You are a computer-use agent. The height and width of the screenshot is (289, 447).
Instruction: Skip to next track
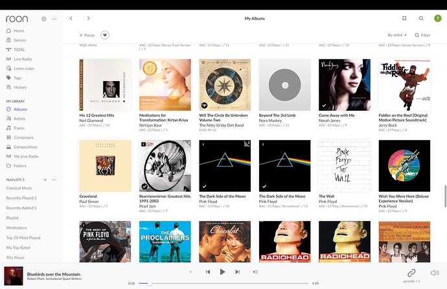238,272
